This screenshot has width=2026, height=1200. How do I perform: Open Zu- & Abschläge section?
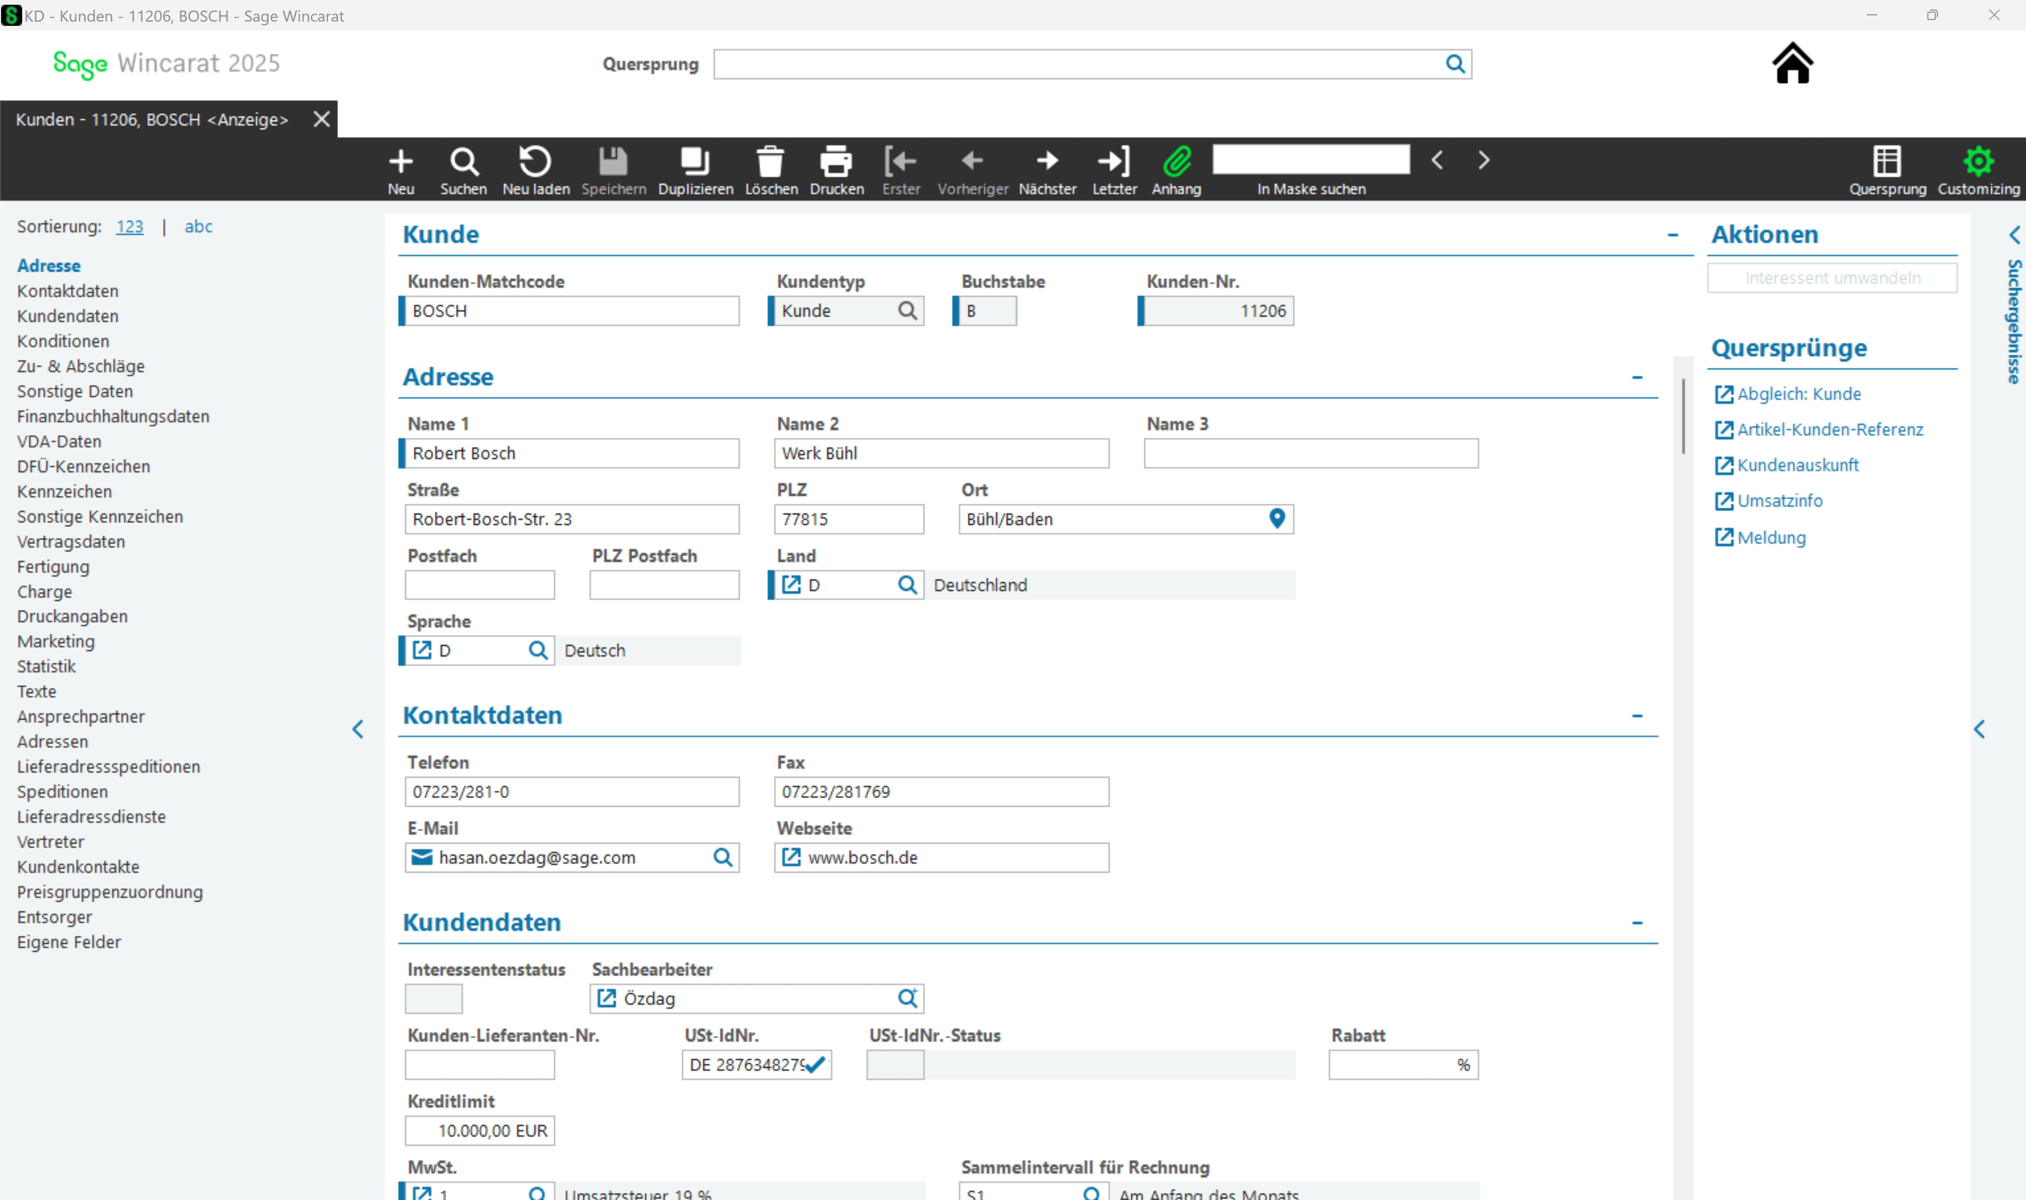tap(81, 366)
